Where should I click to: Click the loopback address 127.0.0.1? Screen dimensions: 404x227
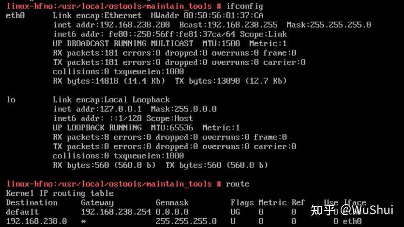tap(121, 109)
